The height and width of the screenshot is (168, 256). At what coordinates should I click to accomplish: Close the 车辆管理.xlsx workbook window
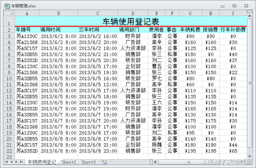pos(246,6)
